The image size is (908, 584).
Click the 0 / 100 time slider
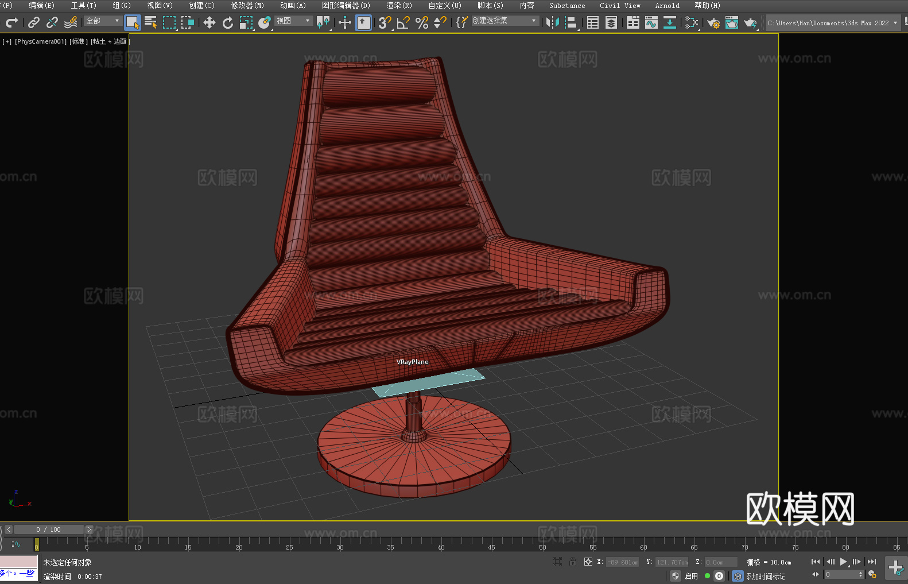click(49, 529)
